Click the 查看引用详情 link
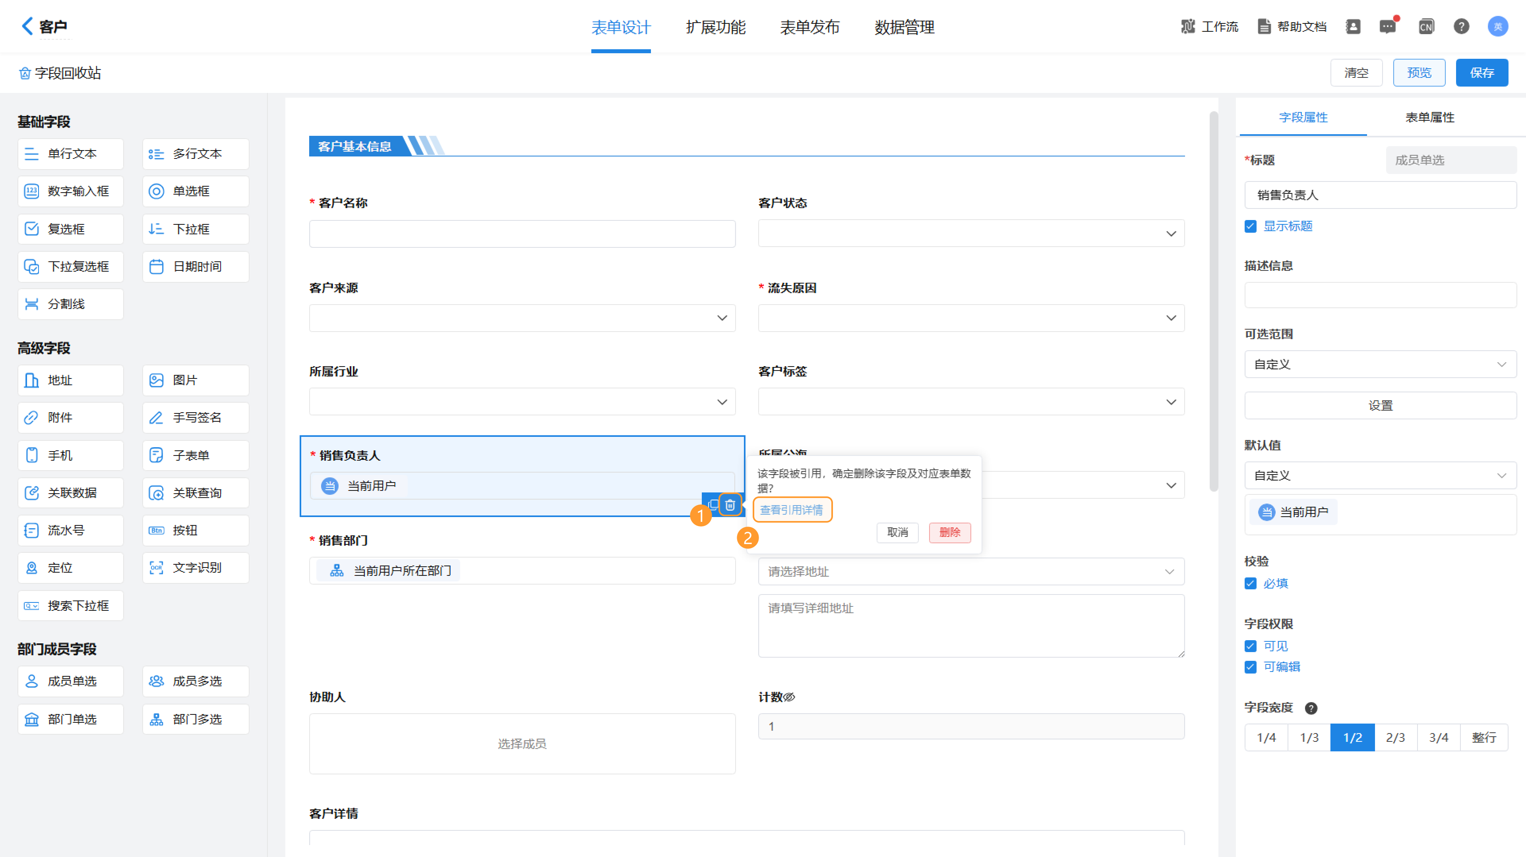1526x857 pixels. coord(792,510)
